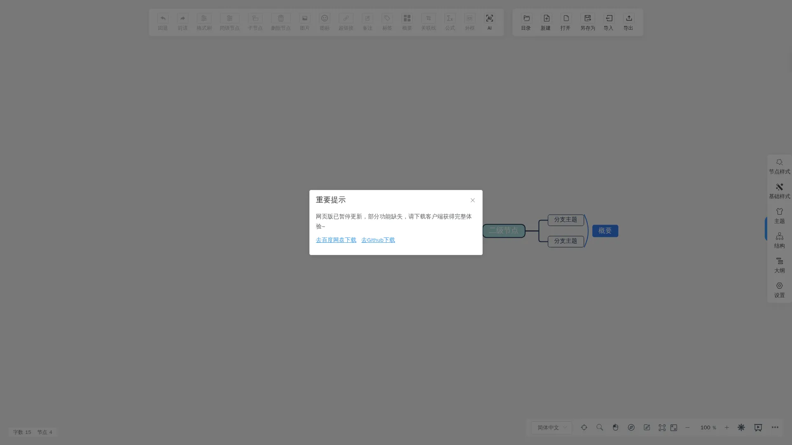
Task: Select the 概要 summary node
Action: pyautogui.click(x=605, y=231)
